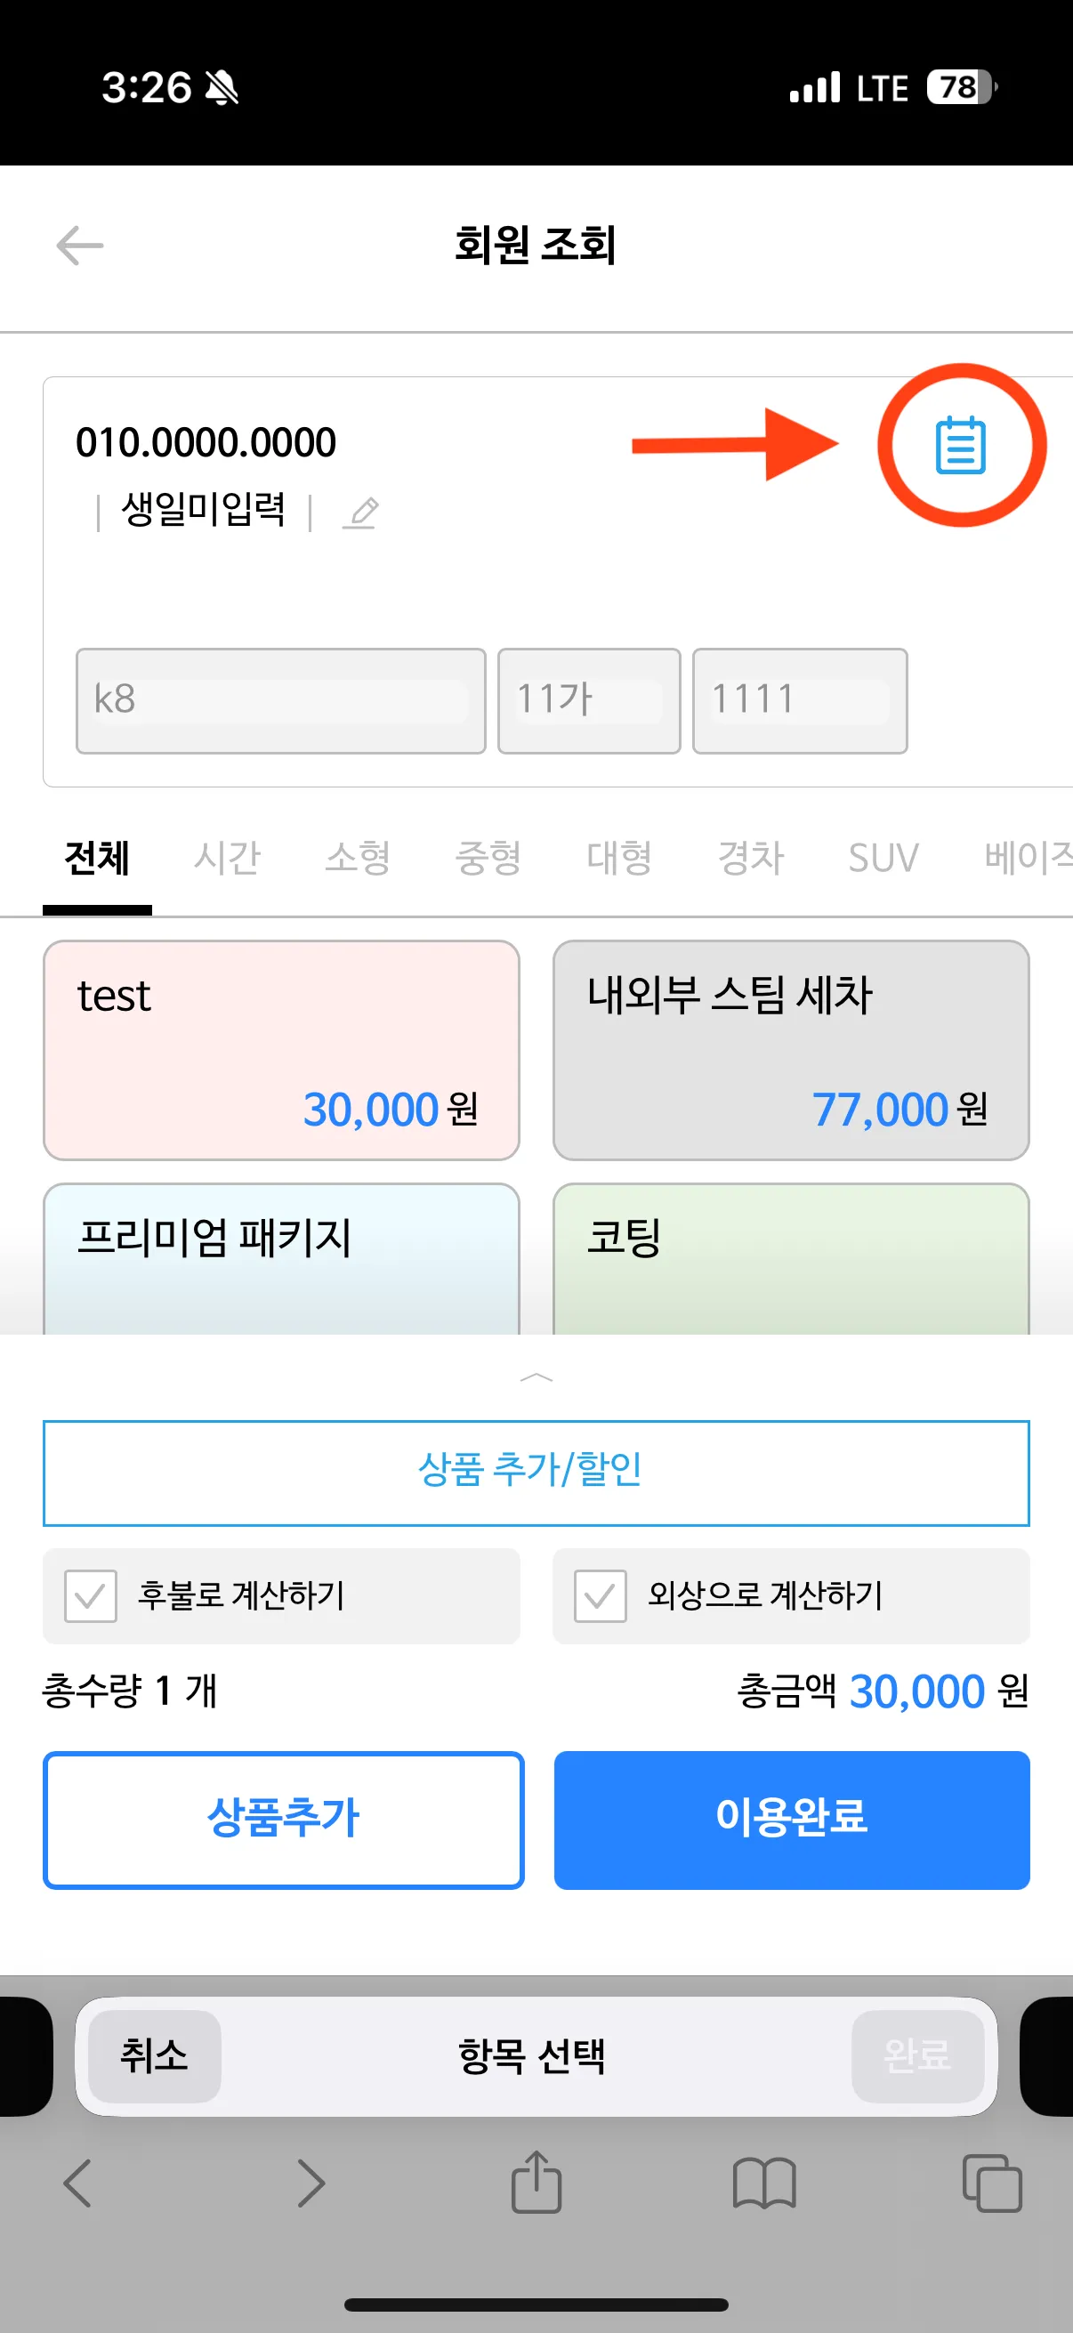Select the test 30,000원 product card

pyautogui.click(x=280, y=1050)
